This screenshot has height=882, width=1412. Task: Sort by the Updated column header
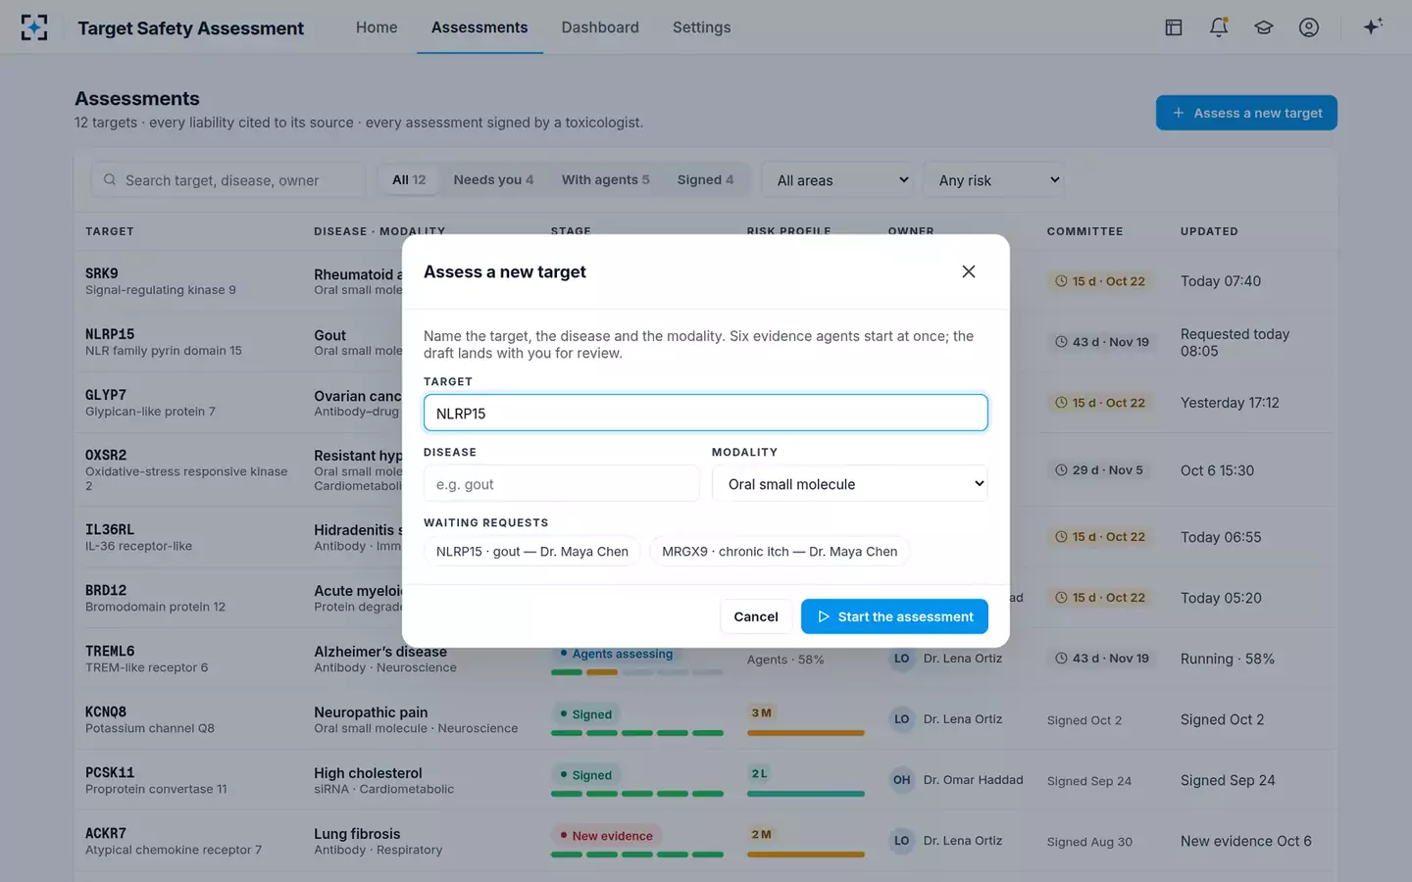(1209, 231)
